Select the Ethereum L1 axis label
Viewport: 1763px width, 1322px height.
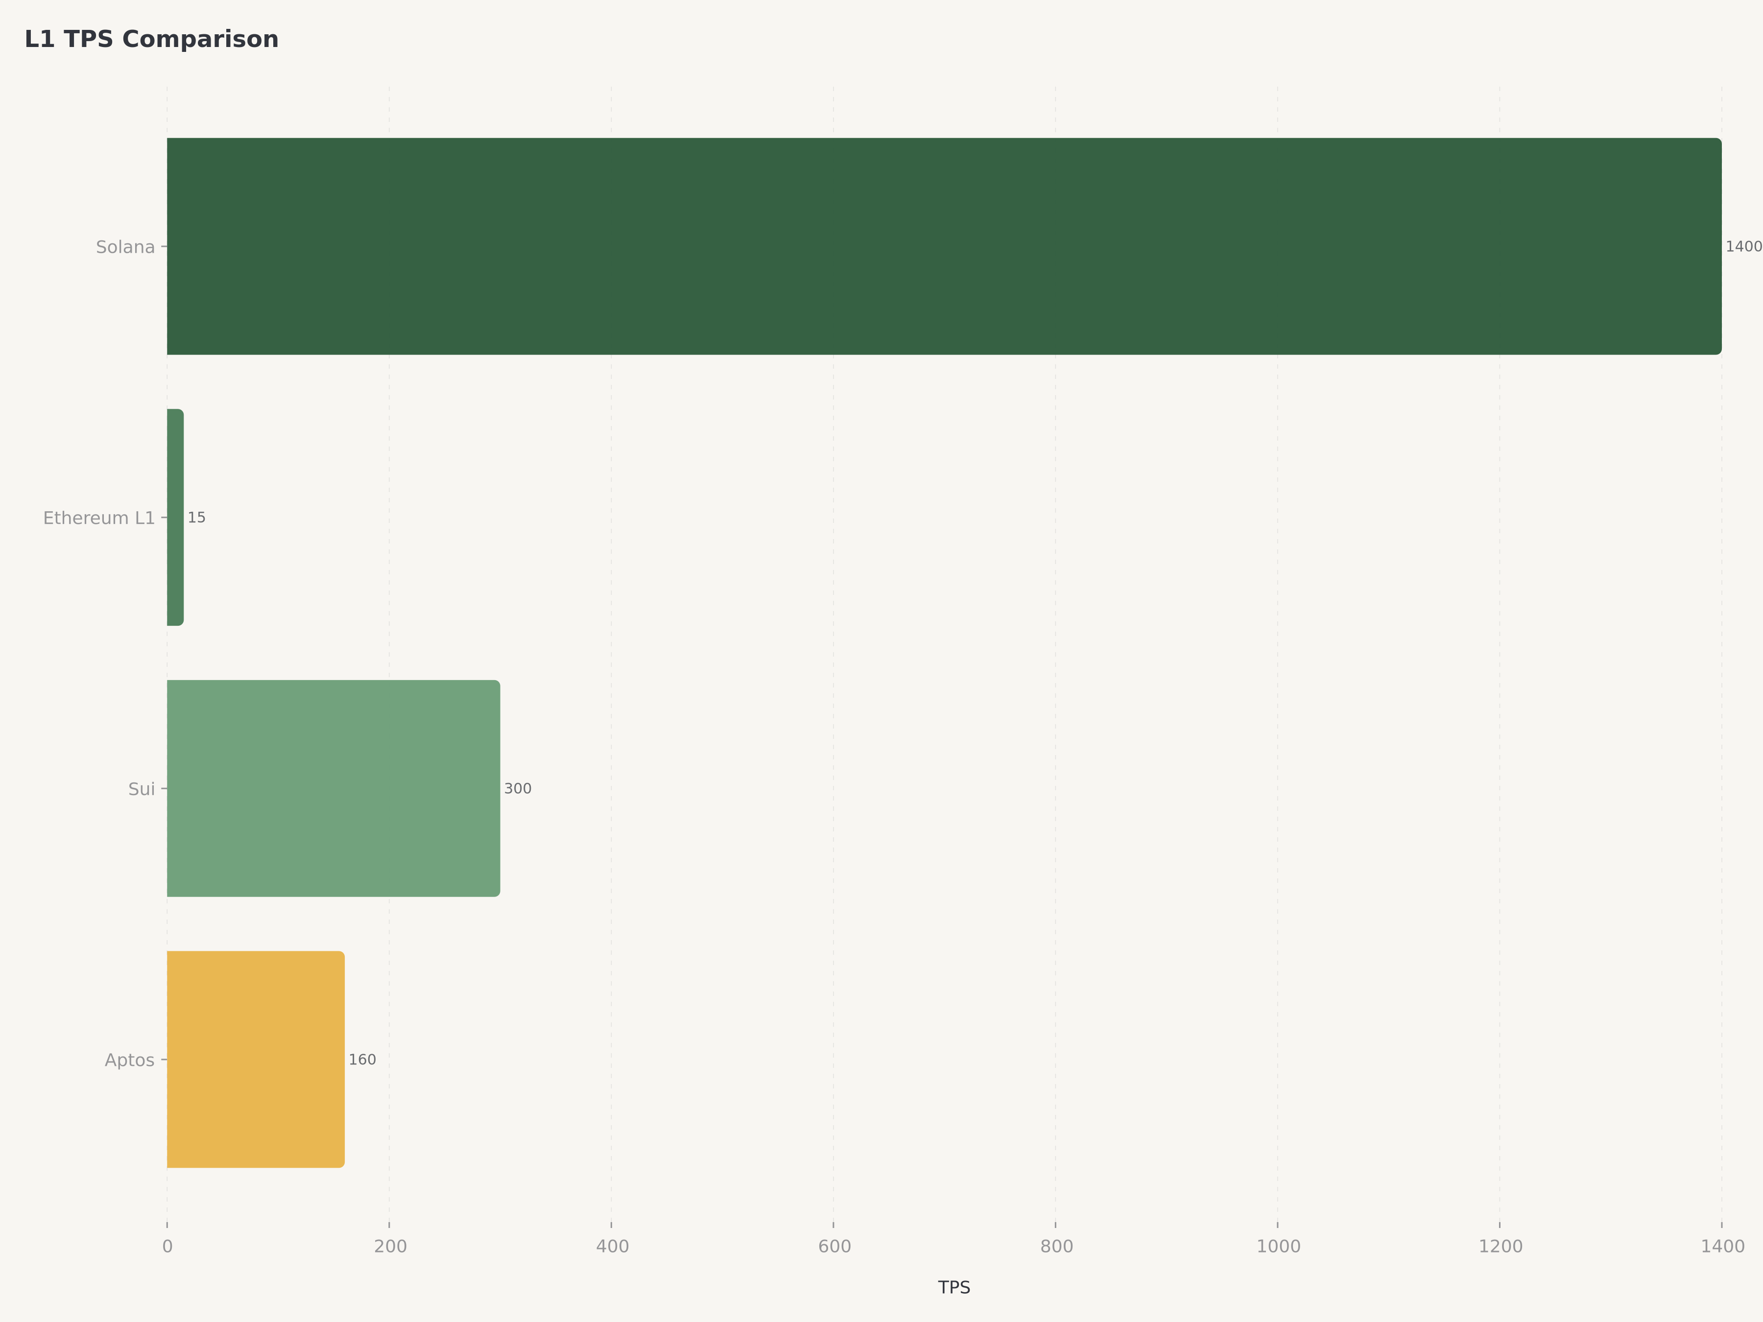pyautogui.click(x=99, y=518)
